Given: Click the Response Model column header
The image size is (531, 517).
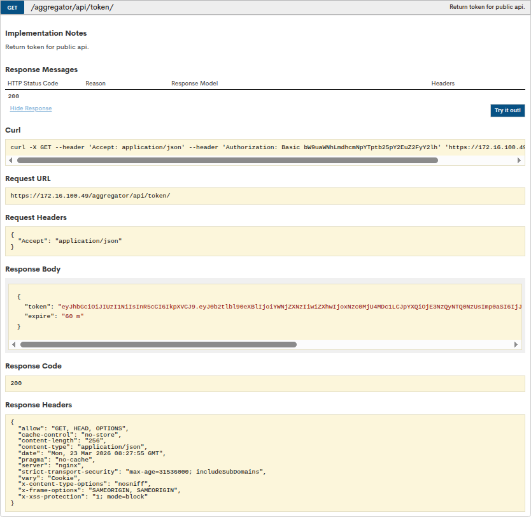Looking at the screenshot, I should [194, 84].
